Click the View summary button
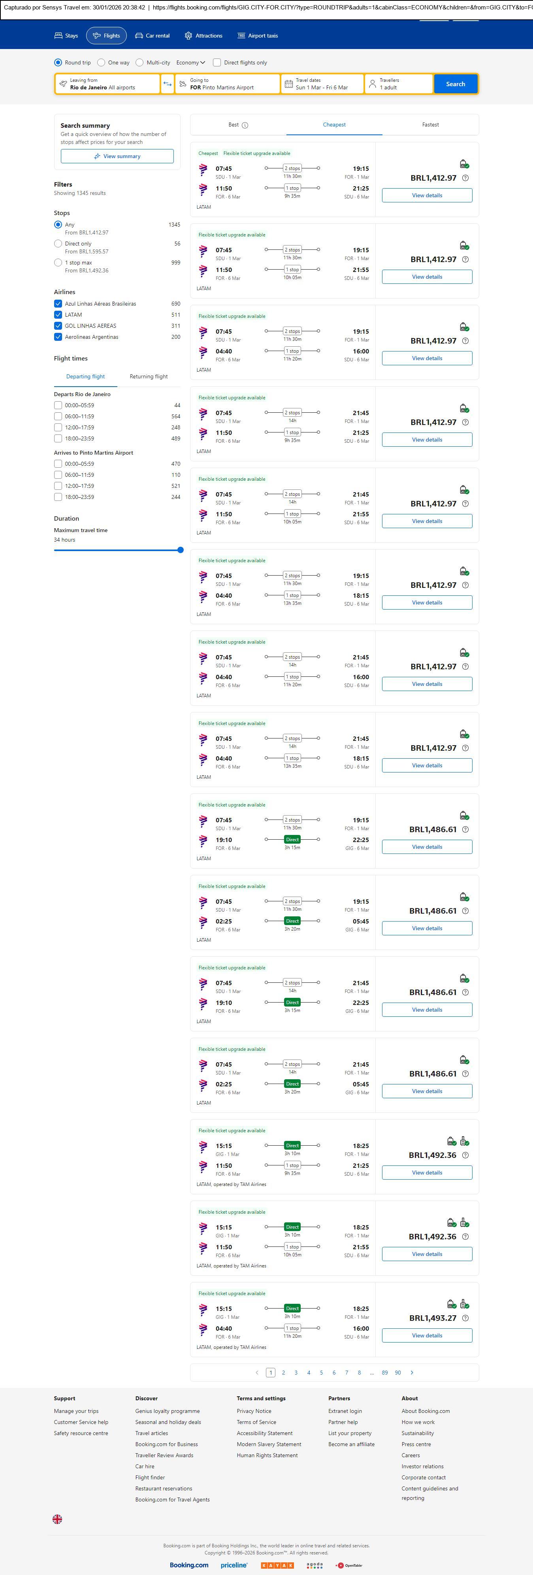The width and height of the screenshot is (533, 1575). tap(117, 157)
